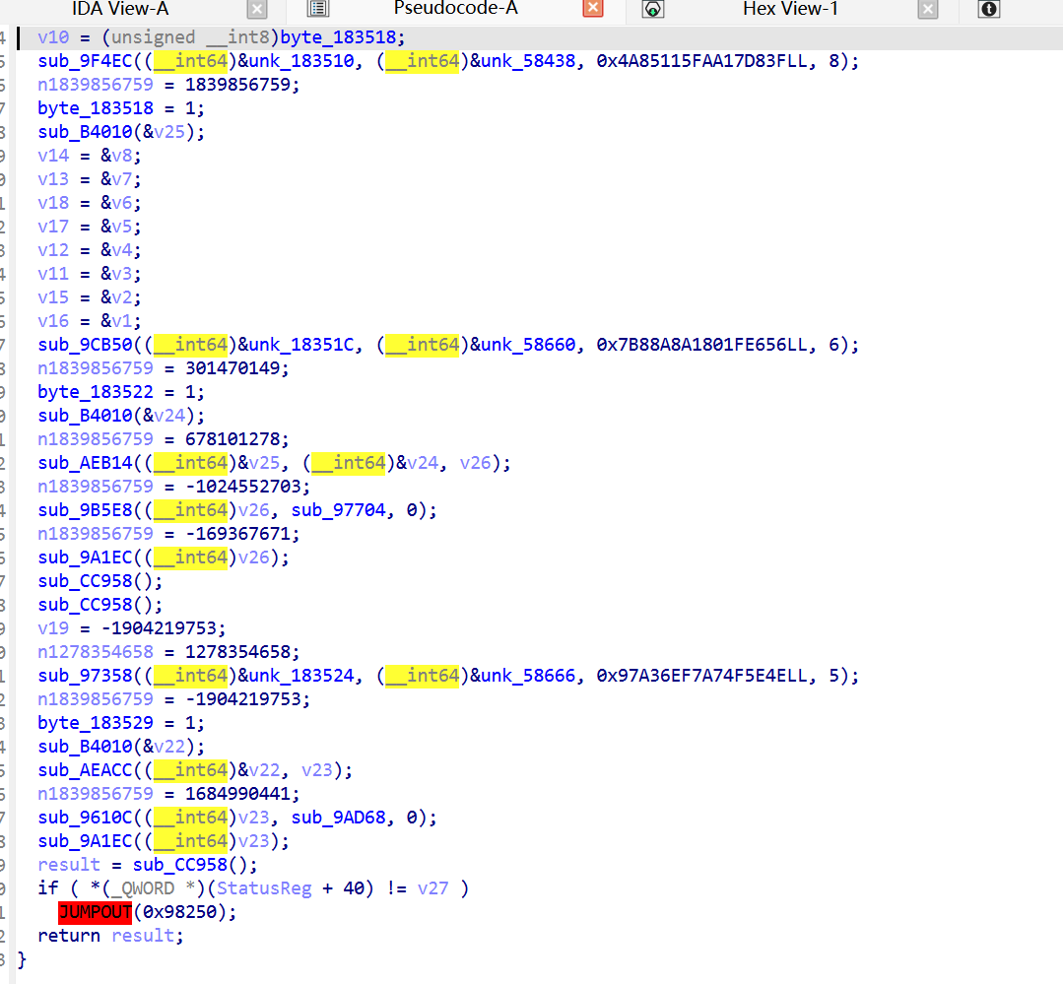
Task: Select the value 1684990441
Action: click(238, 794)
